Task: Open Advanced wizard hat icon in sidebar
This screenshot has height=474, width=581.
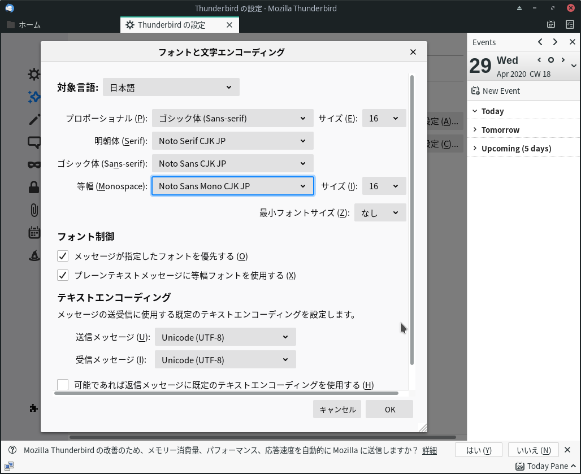Action: tap(34, 255)
